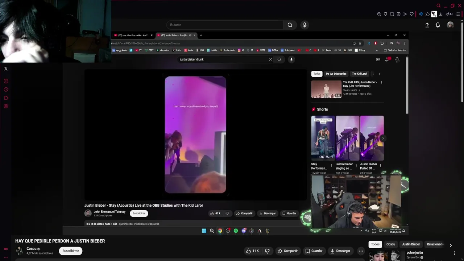Open the Roobetardo bookmark
464x261 pixels.
[x=227, y=50]
